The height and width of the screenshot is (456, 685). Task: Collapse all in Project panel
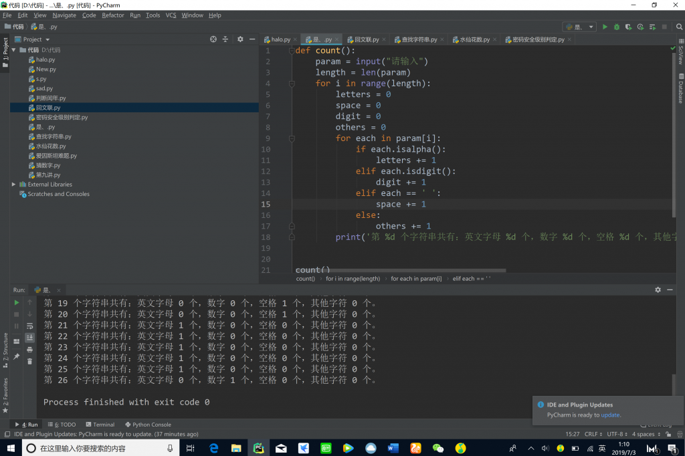[x=225, y=39]
